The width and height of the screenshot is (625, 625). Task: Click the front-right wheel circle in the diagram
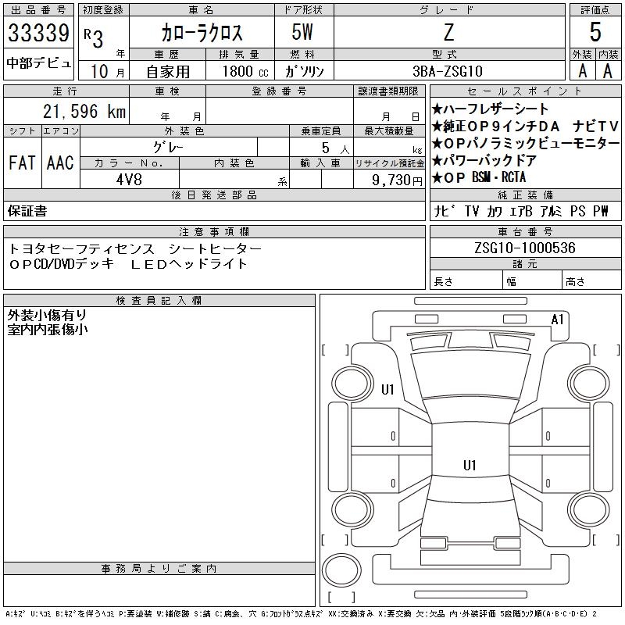tap(589, 384)
